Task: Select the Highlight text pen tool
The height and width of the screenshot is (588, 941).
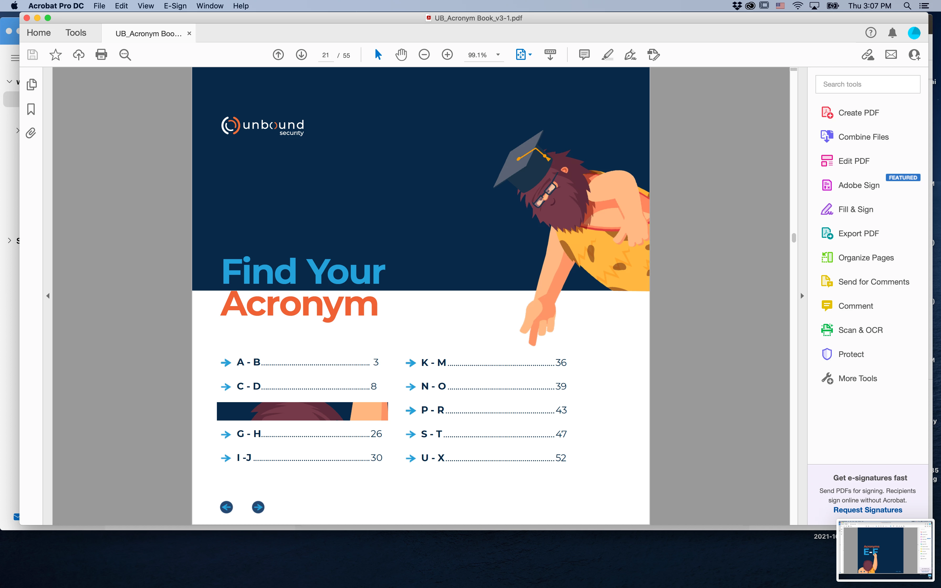Action: click(x=607, y=55)
